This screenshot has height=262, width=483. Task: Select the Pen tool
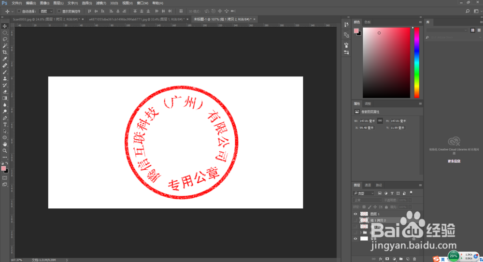point(5,118)
